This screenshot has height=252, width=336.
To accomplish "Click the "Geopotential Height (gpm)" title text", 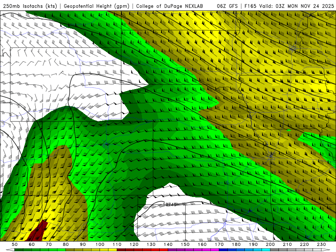I will coord(97,6).
